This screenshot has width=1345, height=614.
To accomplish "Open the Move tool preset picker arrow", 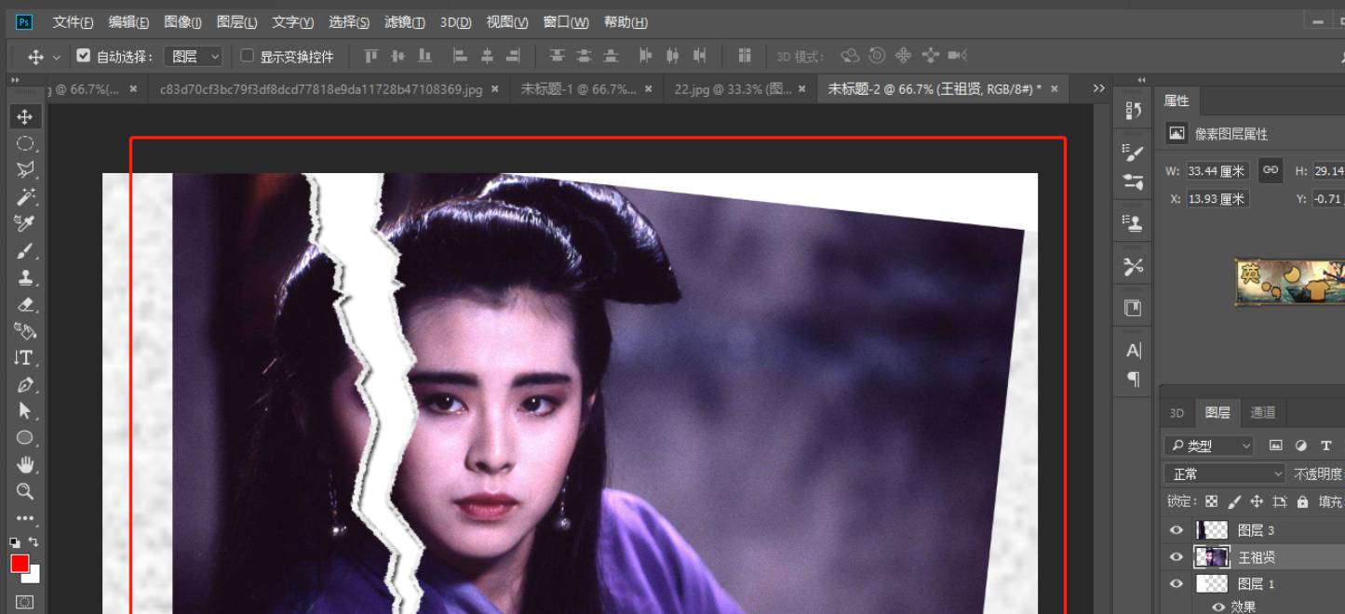I will click(56, 57).
